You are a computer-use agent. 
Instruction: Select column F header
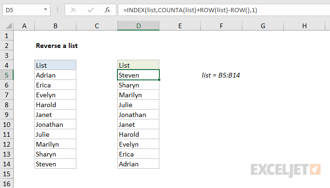[222, 26]
